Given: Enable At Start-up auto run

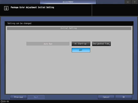Looking at the screenshot, I should pyautogui.click(x=81, y=44).
